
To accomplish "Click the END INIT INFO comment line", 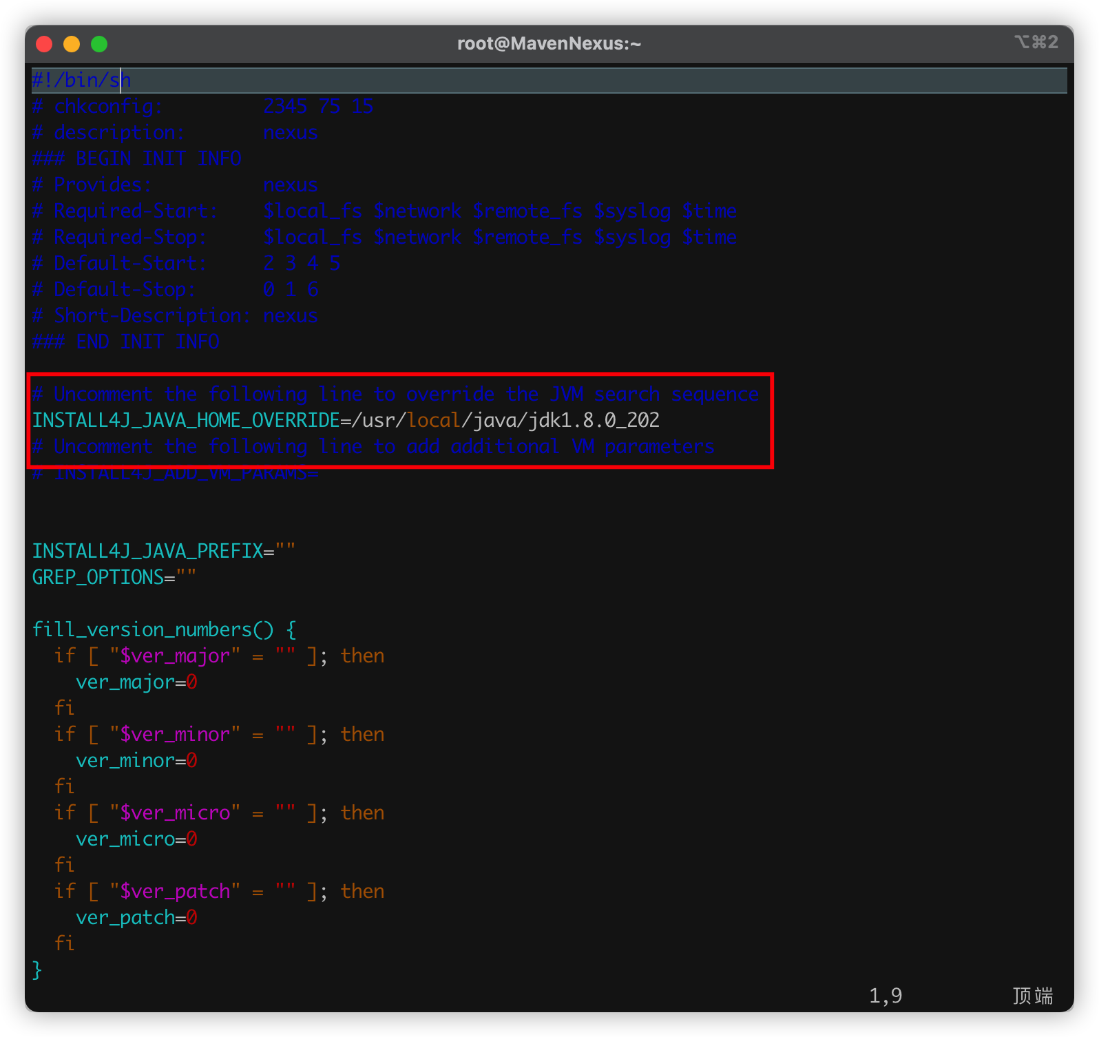I will coord(126,342).
